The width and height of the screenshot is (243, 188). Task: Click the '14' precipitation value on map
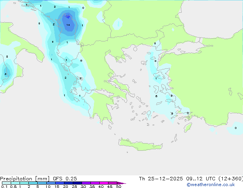tap(68, 25)
